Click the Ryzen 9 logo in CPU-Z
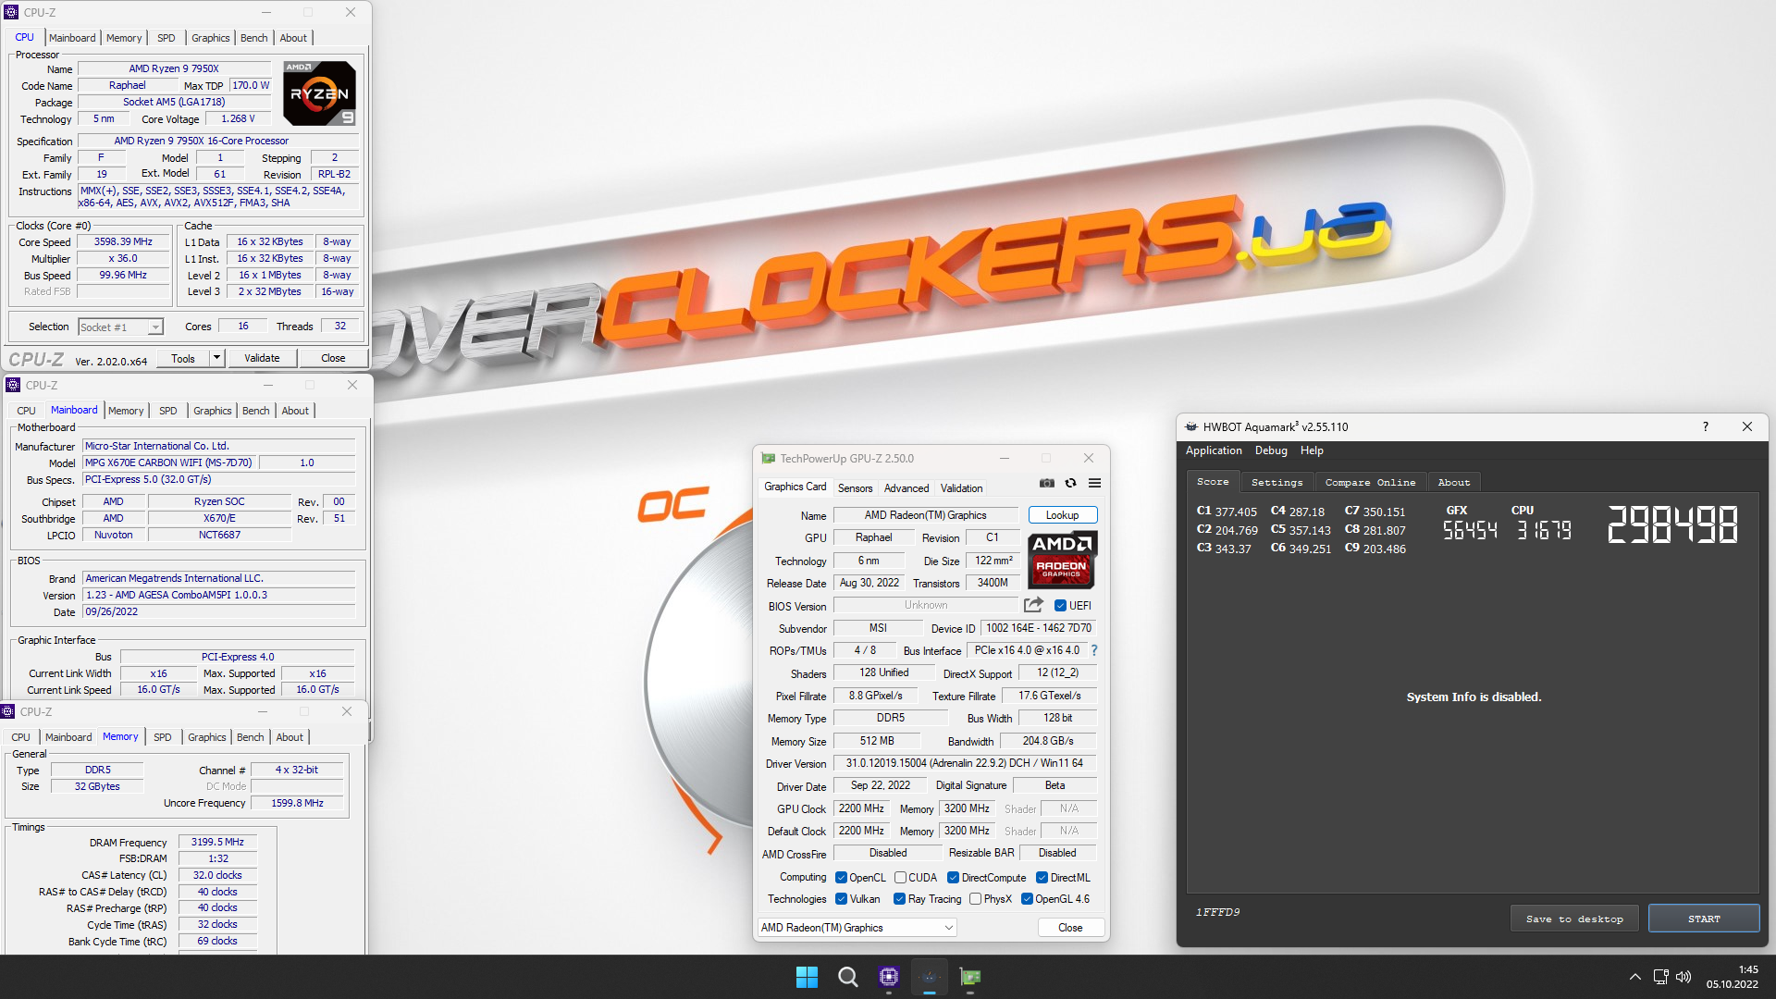Screen dimensions: 1776x999 click(319, 93)
